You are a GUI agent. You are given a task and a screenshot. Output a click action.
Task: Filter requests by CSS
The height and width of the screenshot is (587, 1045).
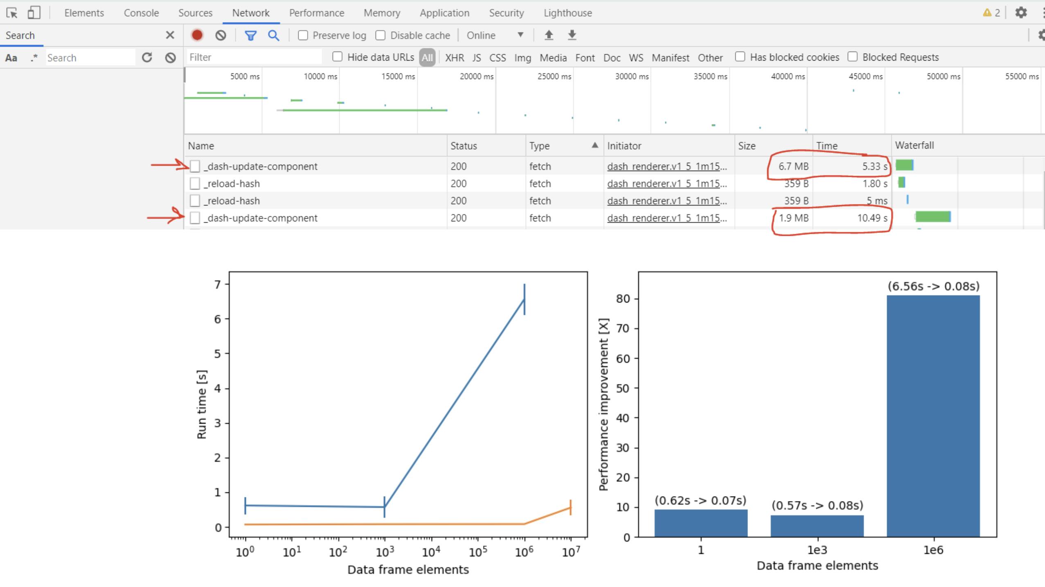tap(498, 58)
